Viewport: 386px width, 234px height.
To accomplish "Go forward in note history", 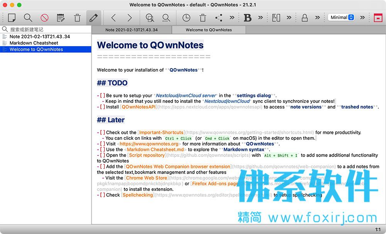I will tap(129, 18).
